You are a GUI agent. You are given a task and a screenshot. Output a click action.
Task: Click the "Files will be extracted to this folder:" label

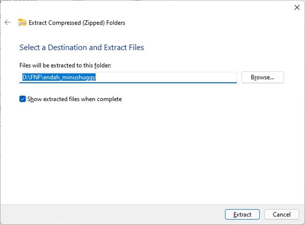pos(65,66)
